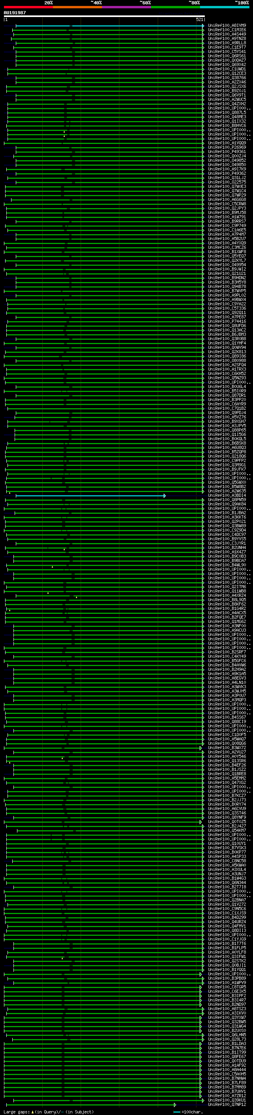The width and height of the screenshot is (253, 1115).
Task: Click UniRef100_B2SRF7 label
Action: click(227, 652)
